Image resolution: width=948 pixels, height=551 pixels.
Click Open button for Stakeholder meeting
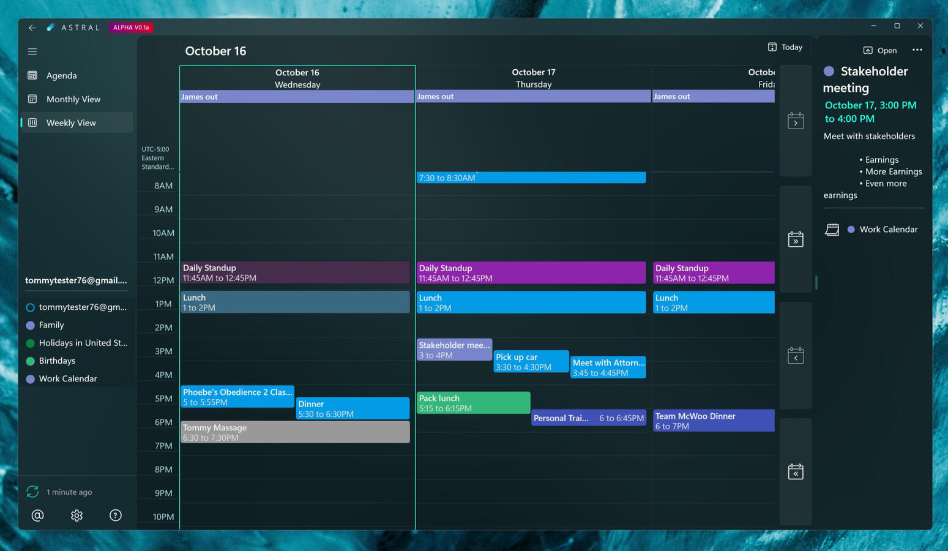pyautogui.click(x=879, y=50)
